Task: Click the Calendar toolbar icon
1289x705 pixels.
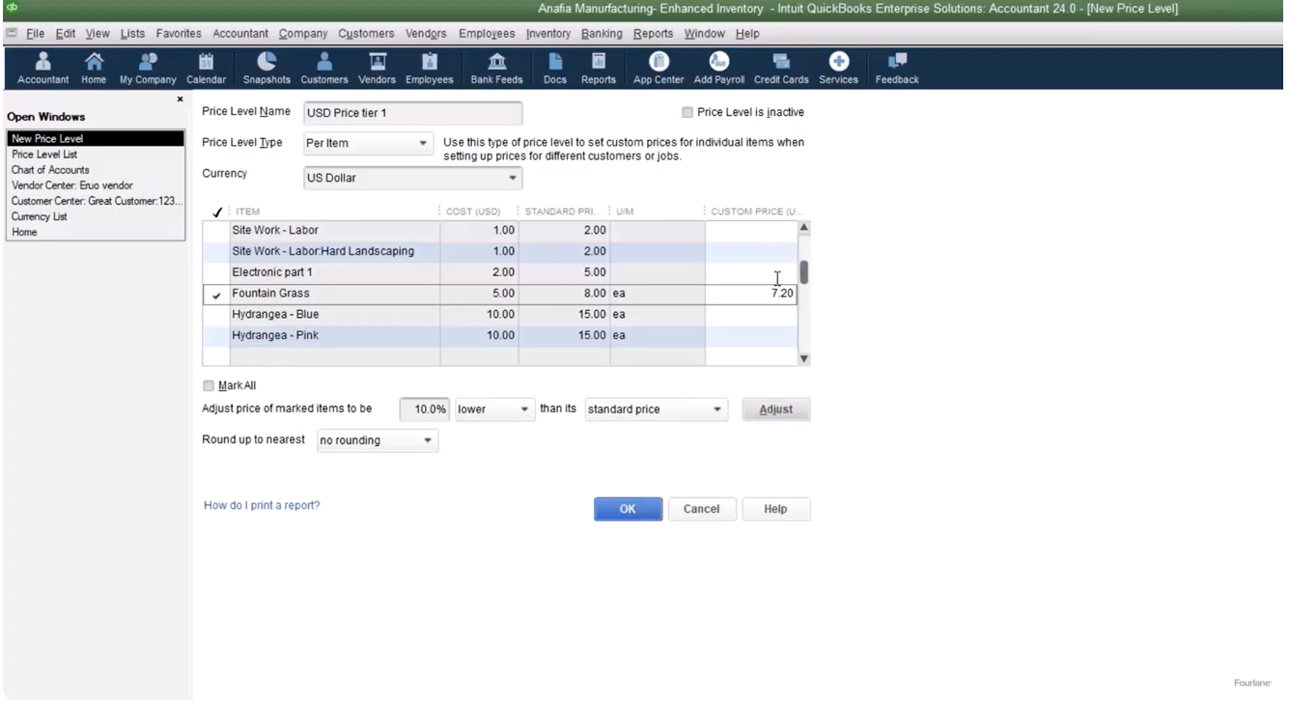Action: point(206,68)
